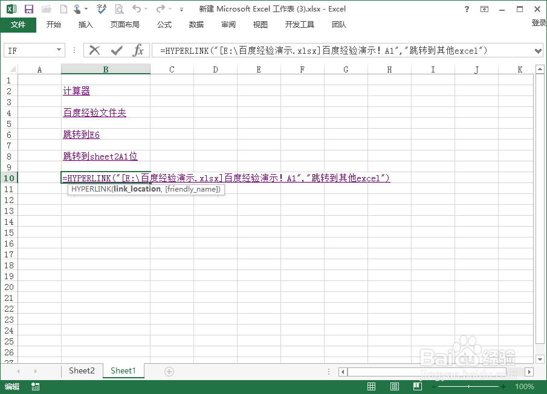Click the 百度经验文件夹 hyperlink

click(x=94, y=112)
